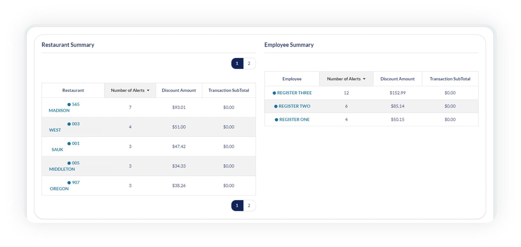Open the MIDDLETON restaurant link
Viewport: 521px width, 247px height.
62,169
